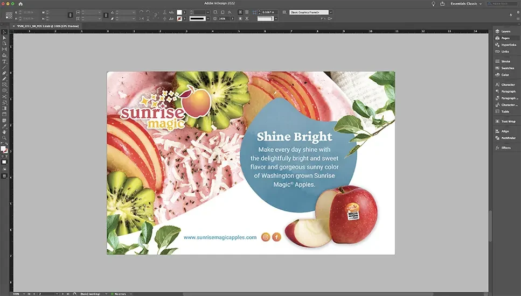Click the fill swatch in the Tools panel

(x=3, y=149)
